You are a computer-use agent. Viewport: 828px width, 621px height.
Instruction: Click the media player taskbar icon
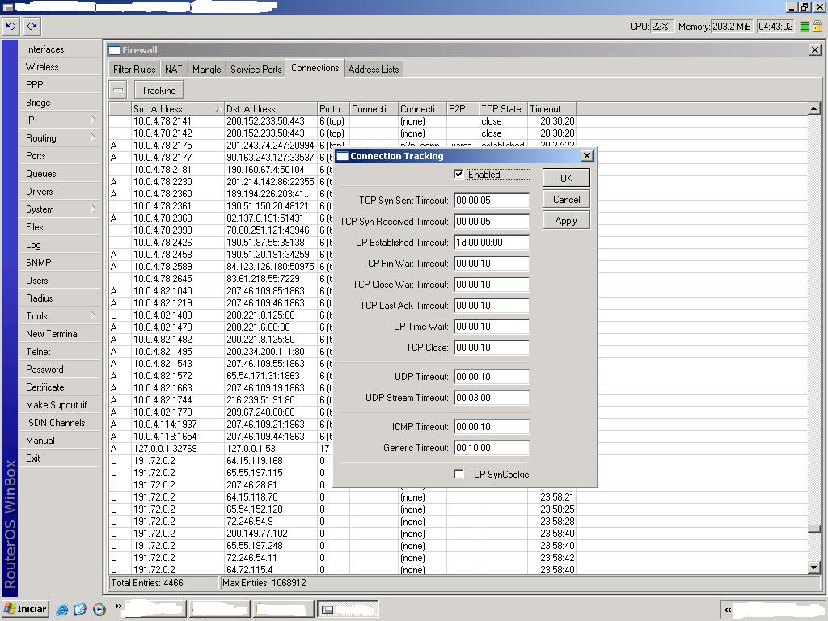pos(99,610)
